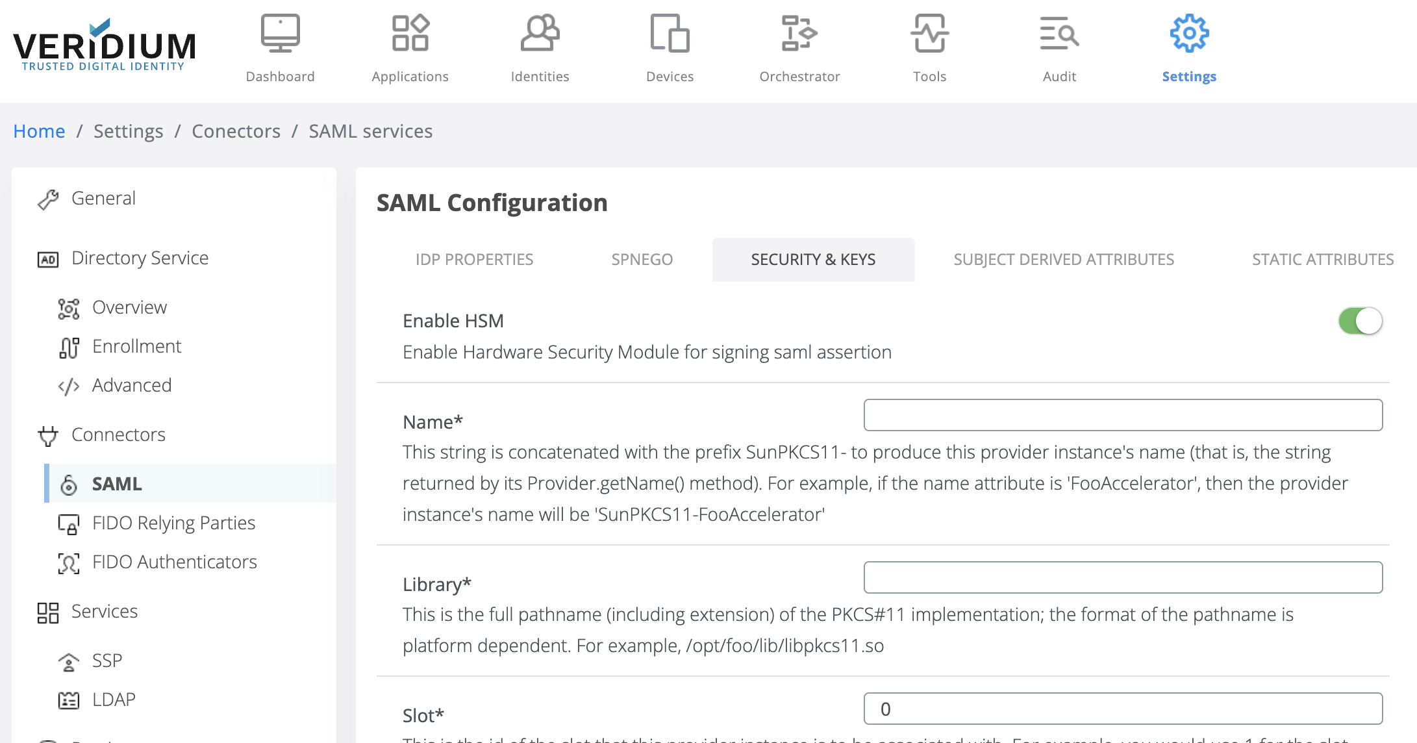The height and width of the screenshot is (743, 1417).
Task: Click the Library path input field
Action: [1123, 577]
